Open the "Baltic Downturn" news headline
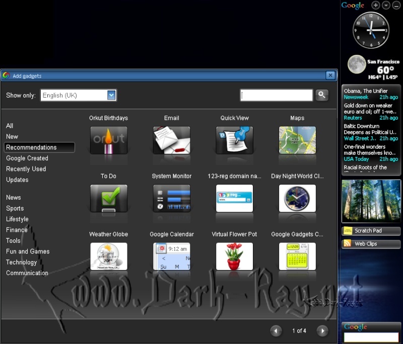403x344 pixels. point(370,129)
